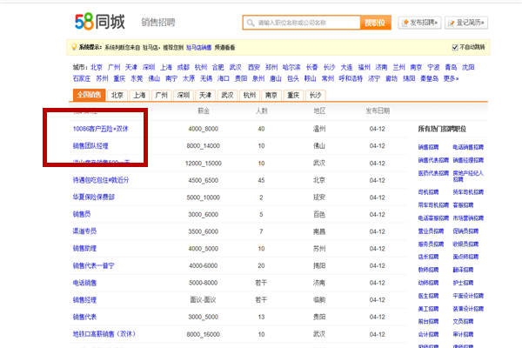Expand more cities with 更多» link
This screenshot has height=348, width=522.
(451, 78)
